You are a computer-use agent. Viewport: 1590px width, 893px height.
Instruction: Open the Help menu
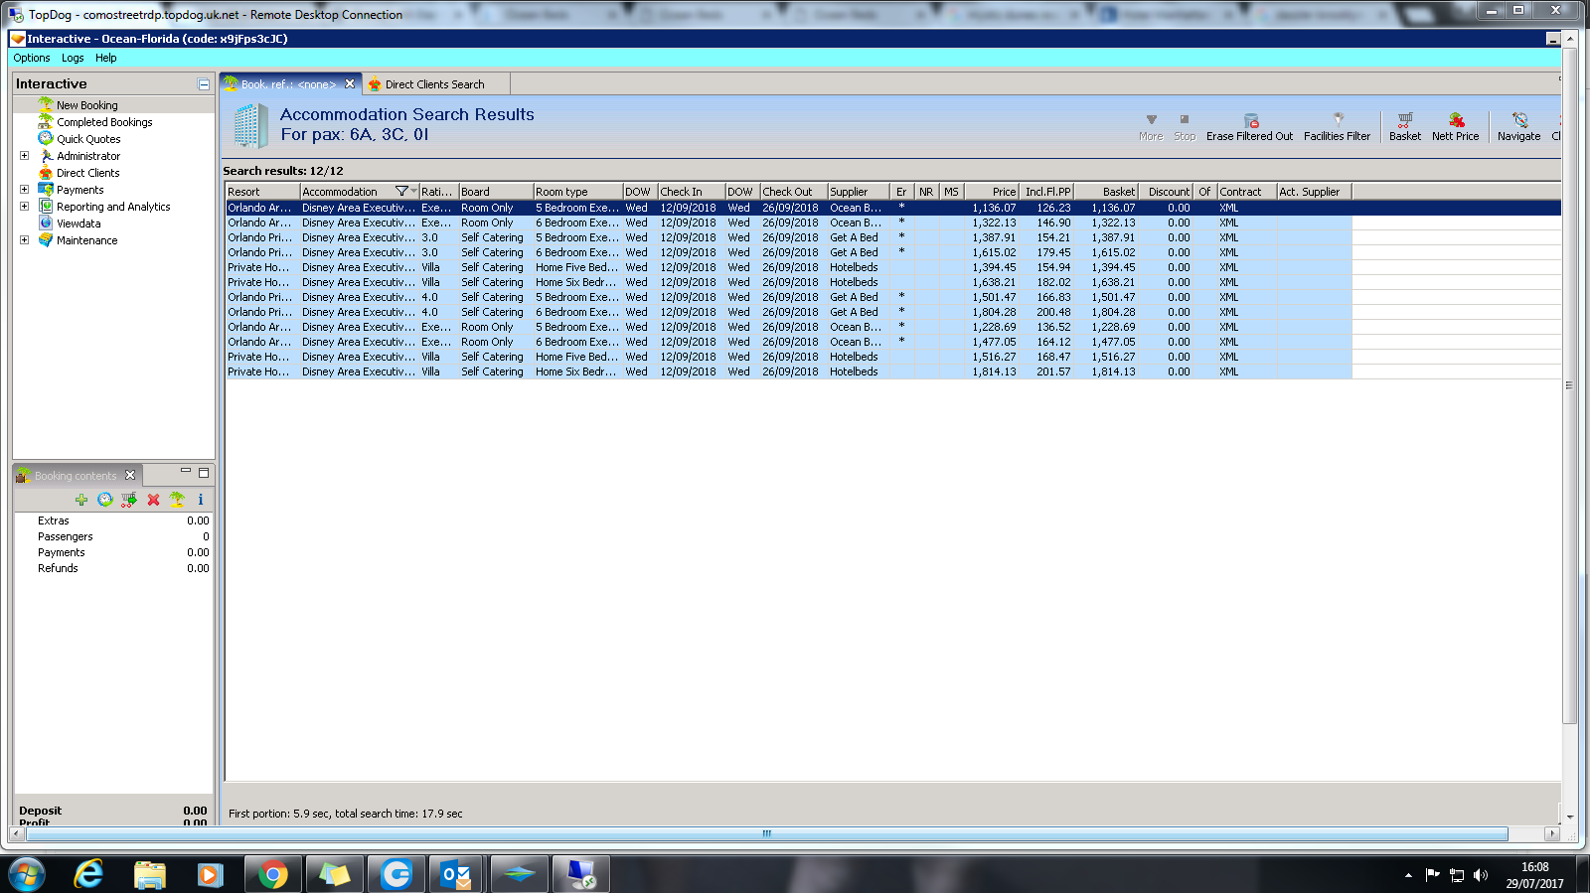(106, 59)
